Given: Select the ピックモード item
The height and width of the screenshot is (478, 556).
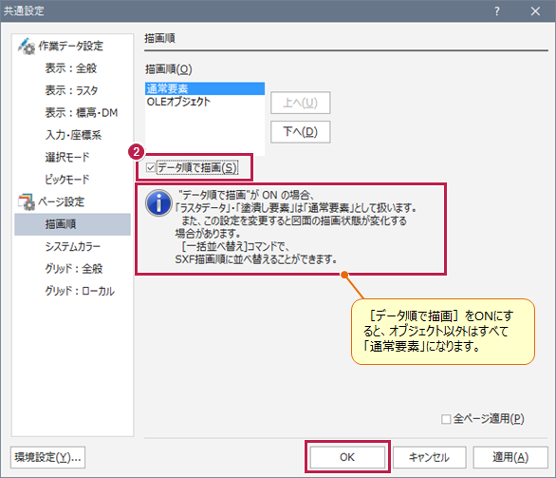Looking at the screenshot, I should [x=67, y=180].
